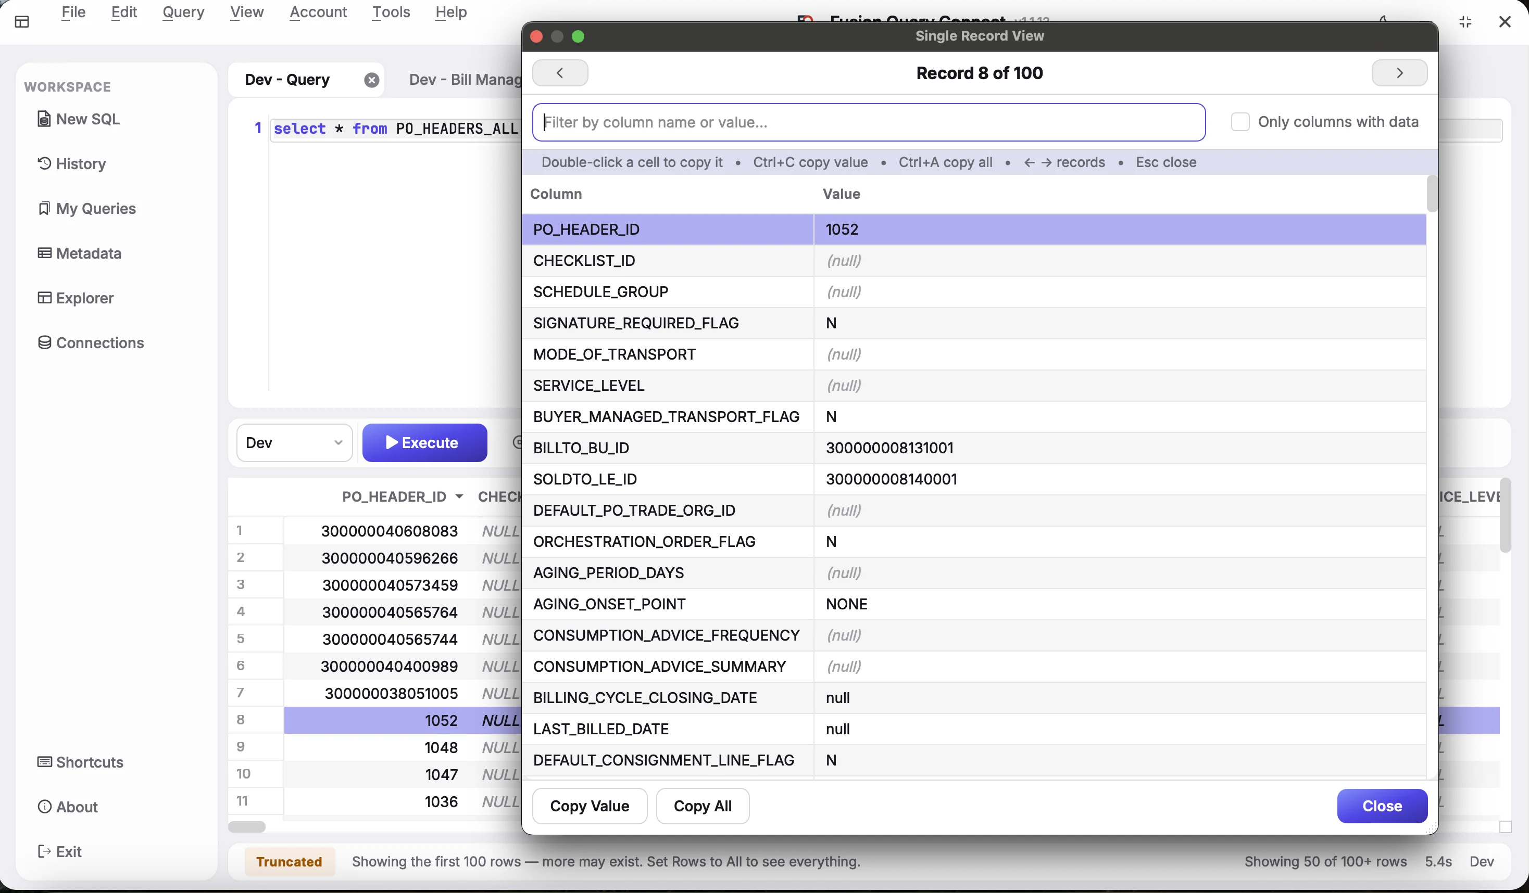Close the main application window
This screenshot has height=893, width=1529.
(1505, 22)
